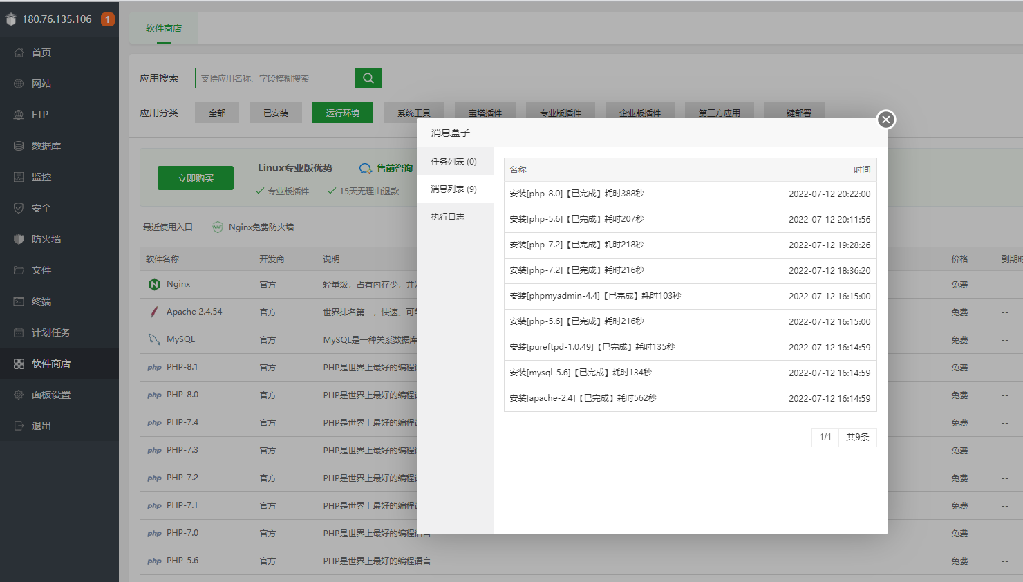Click the PHP-8.0 software name

click(x=182, y=395)
